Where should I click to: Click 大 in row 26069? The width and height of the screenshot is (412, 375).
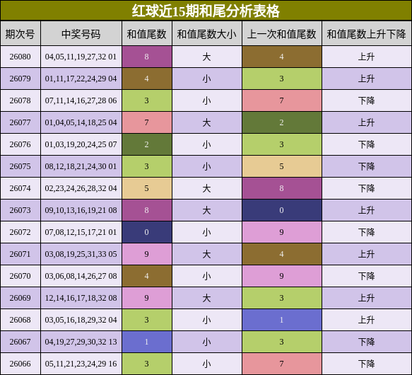click(207, 298)
